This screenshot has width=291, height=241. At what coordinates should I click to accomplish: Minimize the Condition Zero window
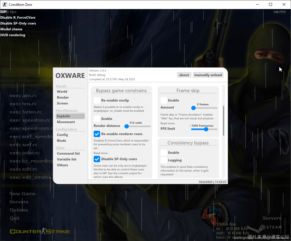(x=257, y=4)
